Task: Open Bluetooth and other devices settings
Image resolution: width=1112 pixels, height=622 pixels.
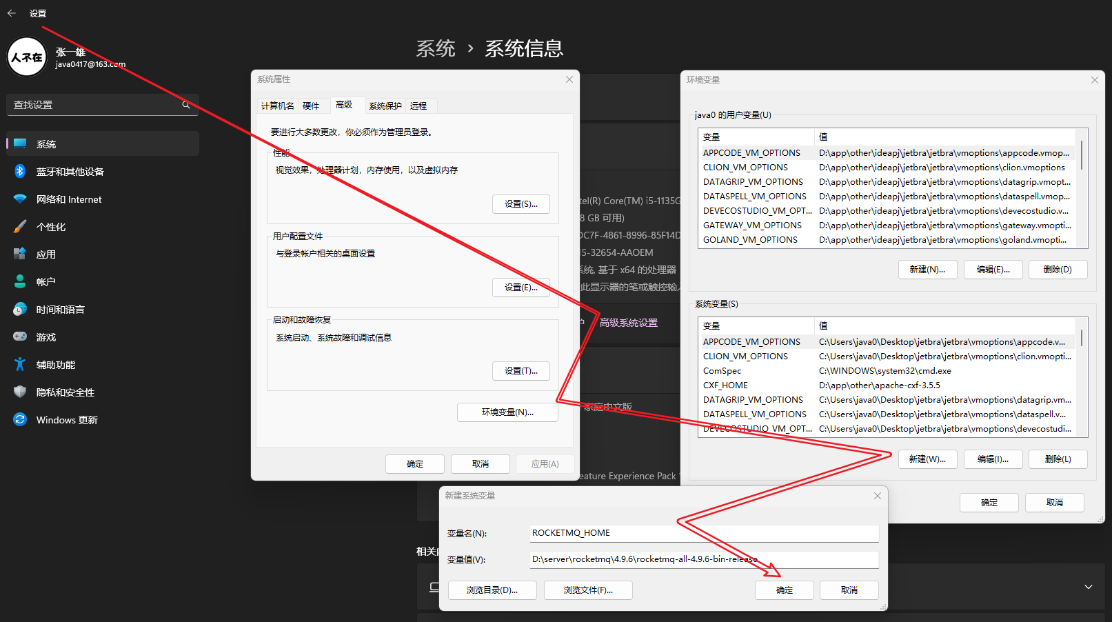Action: pyautogui.click(x=70, y=172)
